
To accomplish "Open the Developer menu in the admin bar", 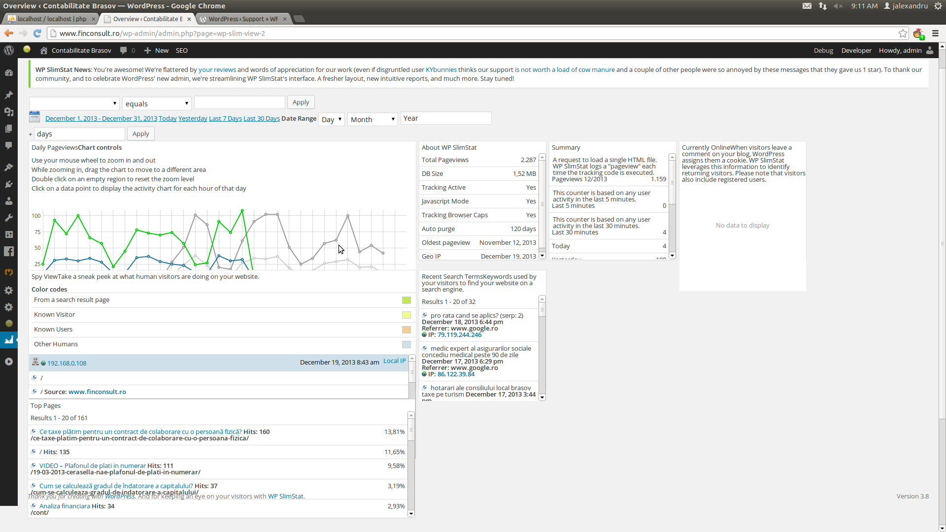I will [x=856, y=50].
